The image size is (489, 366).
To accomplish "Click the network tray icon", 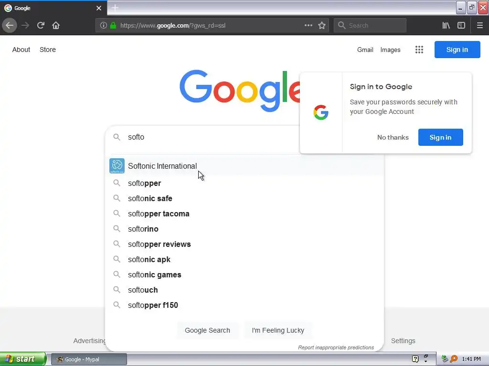I will tap(445, 359).
